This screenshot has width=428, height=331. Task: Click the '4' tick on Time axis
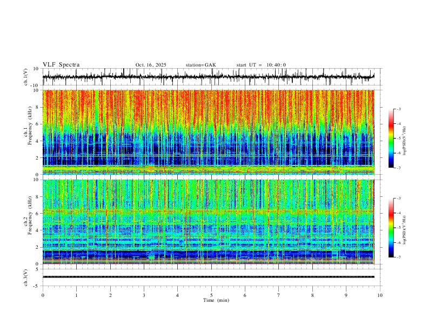click(178, 295)
